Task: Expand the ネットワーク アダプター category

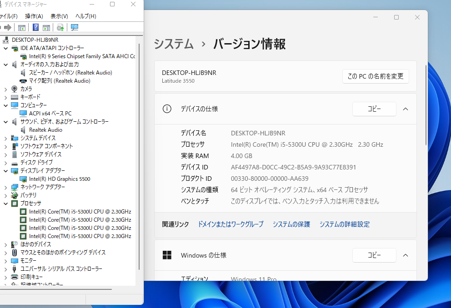Action: coord(5,187)
